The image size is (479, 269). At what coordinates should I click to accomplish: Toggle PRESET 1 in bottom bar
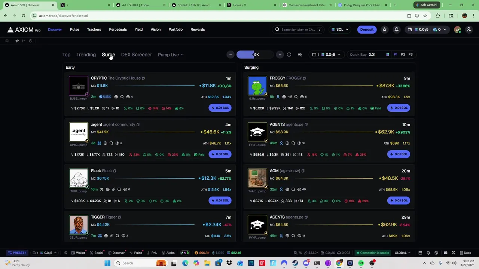[17, 253]
